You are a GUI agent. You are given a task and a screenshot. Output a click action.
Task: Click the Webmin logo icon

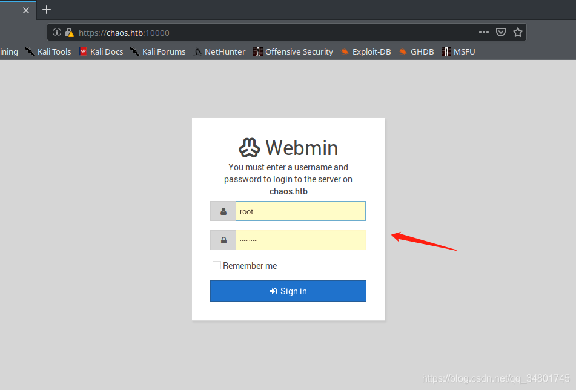click(250, 148)
